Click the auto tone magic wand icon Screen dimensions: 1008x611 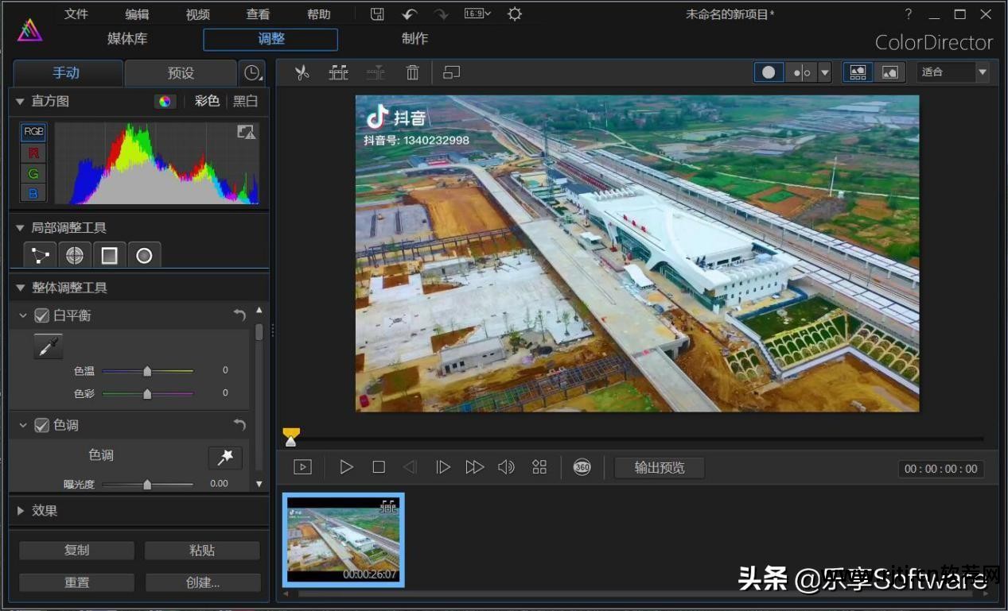225,457
